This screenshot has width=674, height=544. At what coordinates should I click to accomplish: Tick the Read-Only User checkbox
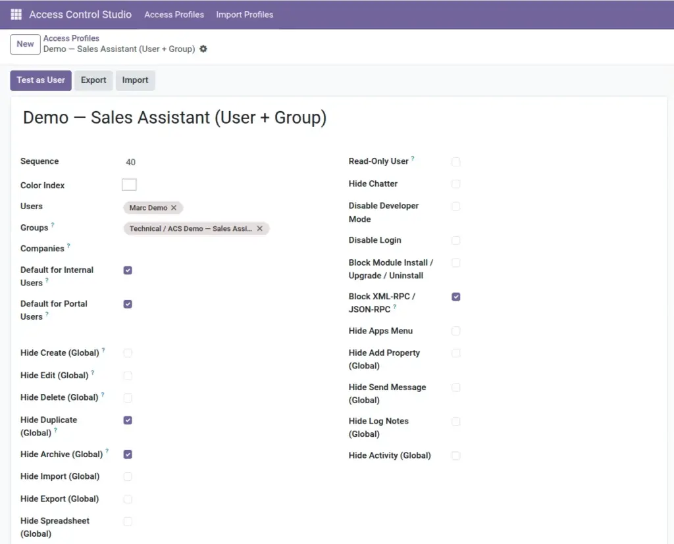(x=456, y=162)
